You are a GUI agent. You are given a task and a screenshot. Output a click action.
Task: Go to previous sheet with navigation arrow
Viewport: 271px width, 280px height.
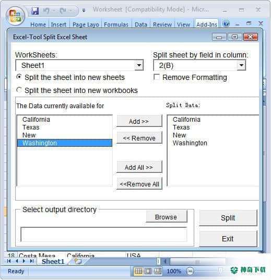(x=17, y=261)
